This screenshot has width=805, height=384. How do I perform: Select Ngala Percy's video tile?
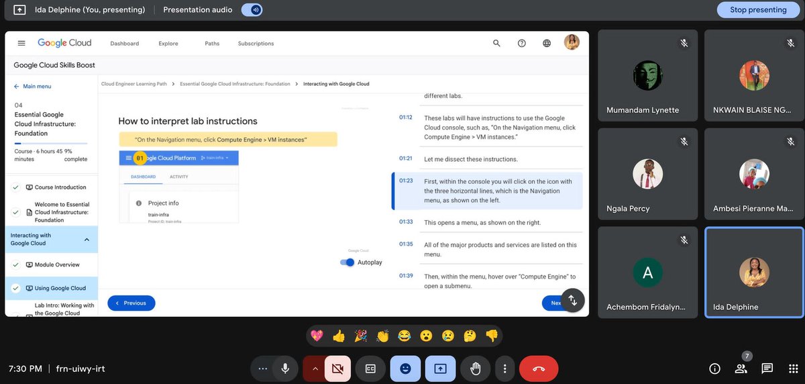(x=647, y=174)
